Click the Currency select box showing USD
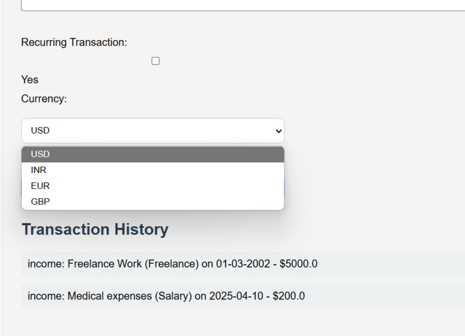 [x=153, y=131]
